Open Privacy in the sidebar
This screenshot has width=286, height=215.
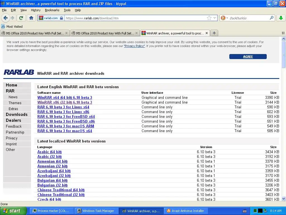tap(12, 138)
